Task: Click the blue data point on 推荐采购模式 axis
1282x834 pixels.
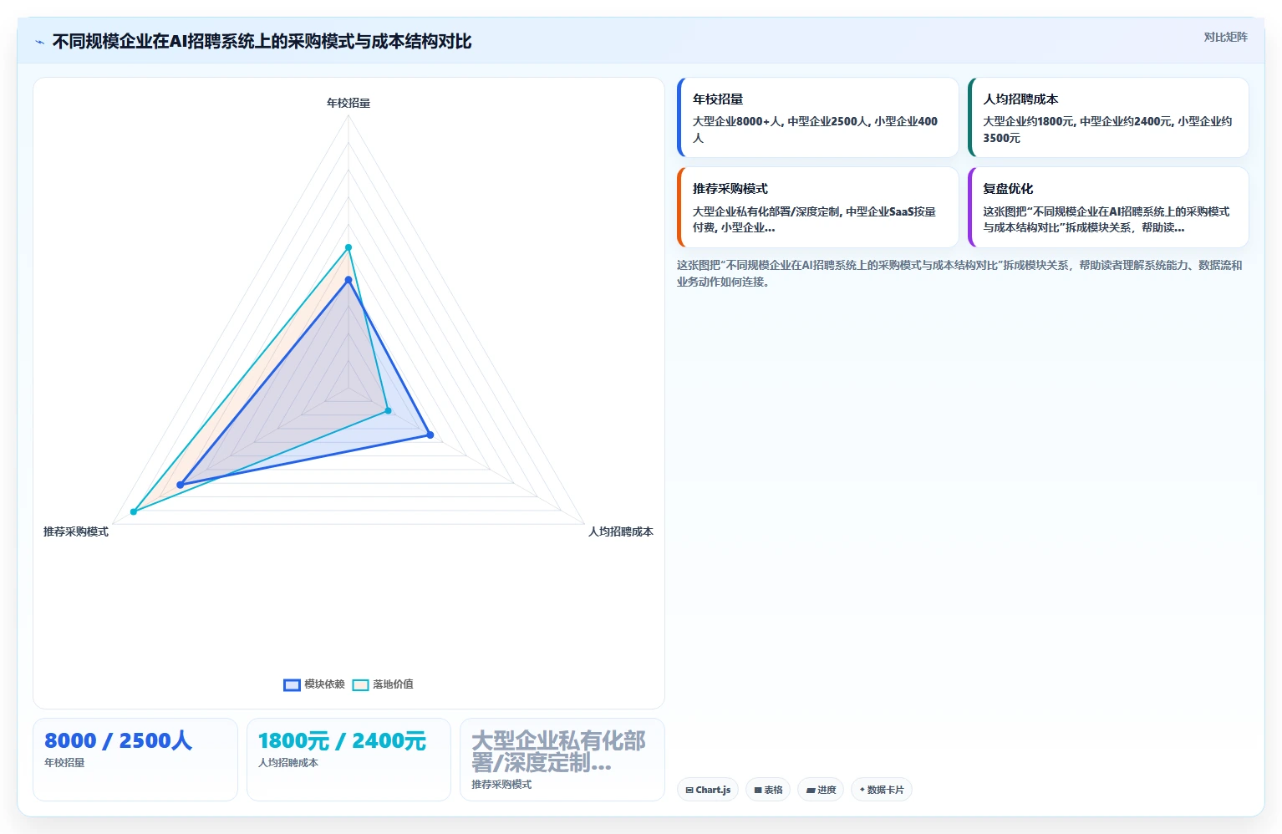Action: 180,485
